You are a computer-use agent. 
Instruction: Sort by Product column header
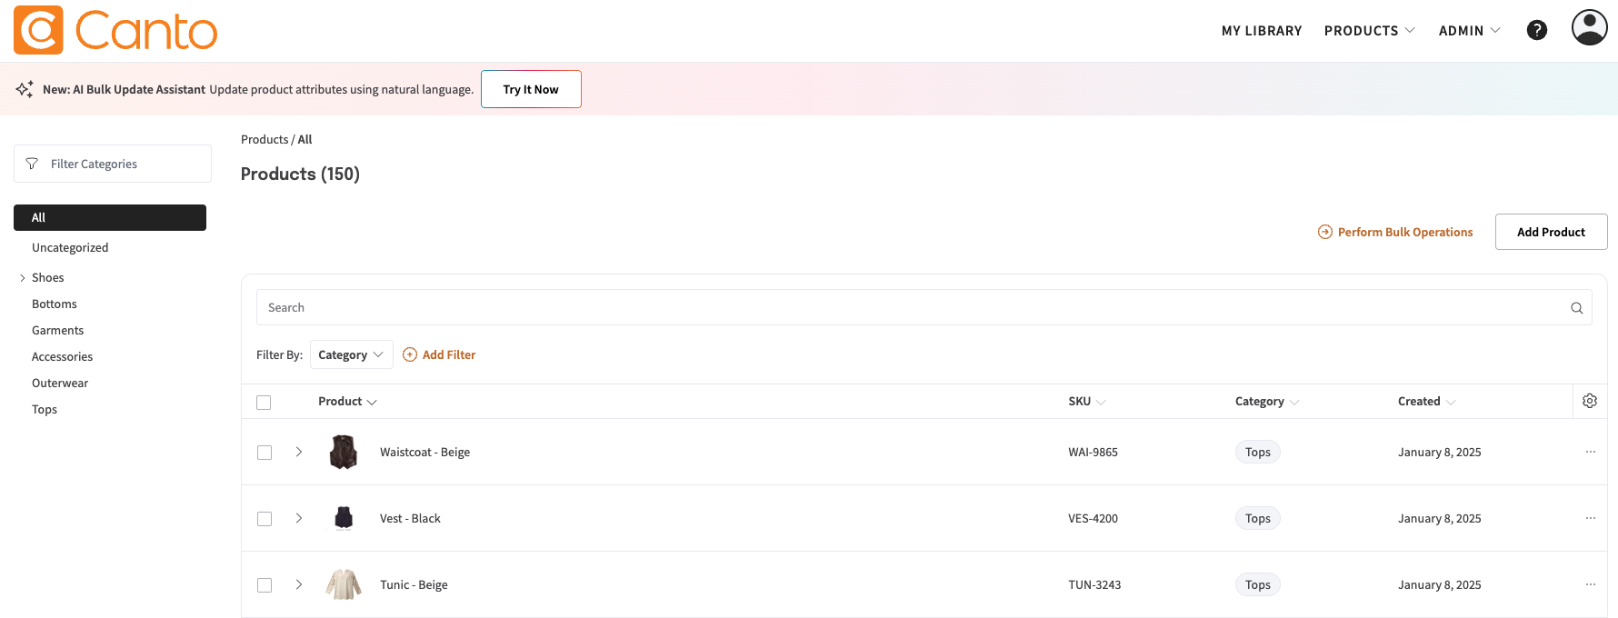point(347,401)
